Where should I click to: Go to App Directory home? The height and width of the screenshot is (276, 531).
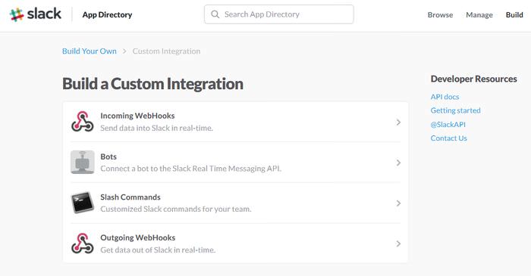click(107, 15)
